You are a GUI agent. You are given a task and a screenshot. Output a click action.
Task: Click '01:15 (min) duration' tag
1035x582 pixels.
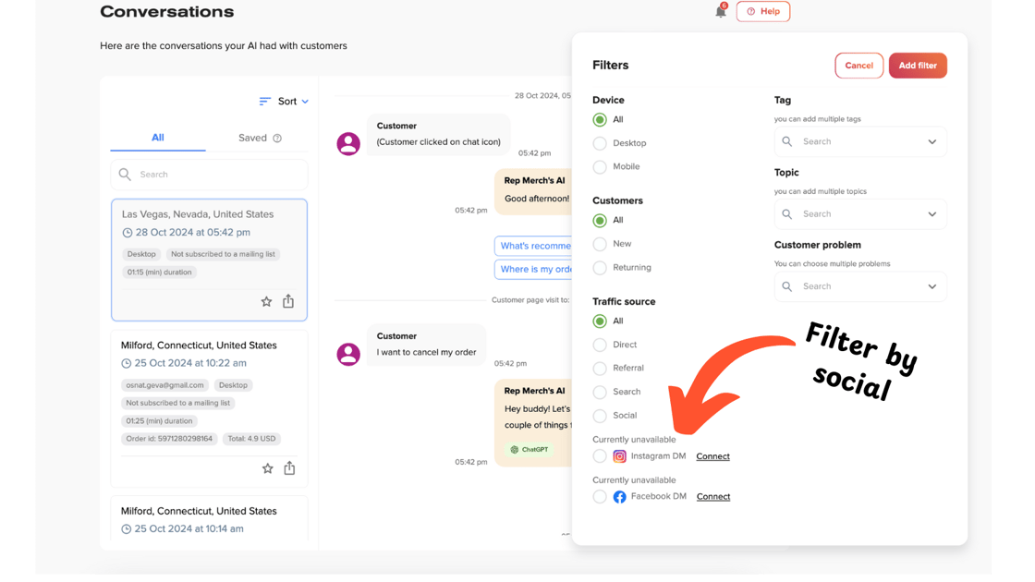coord(159,272)
